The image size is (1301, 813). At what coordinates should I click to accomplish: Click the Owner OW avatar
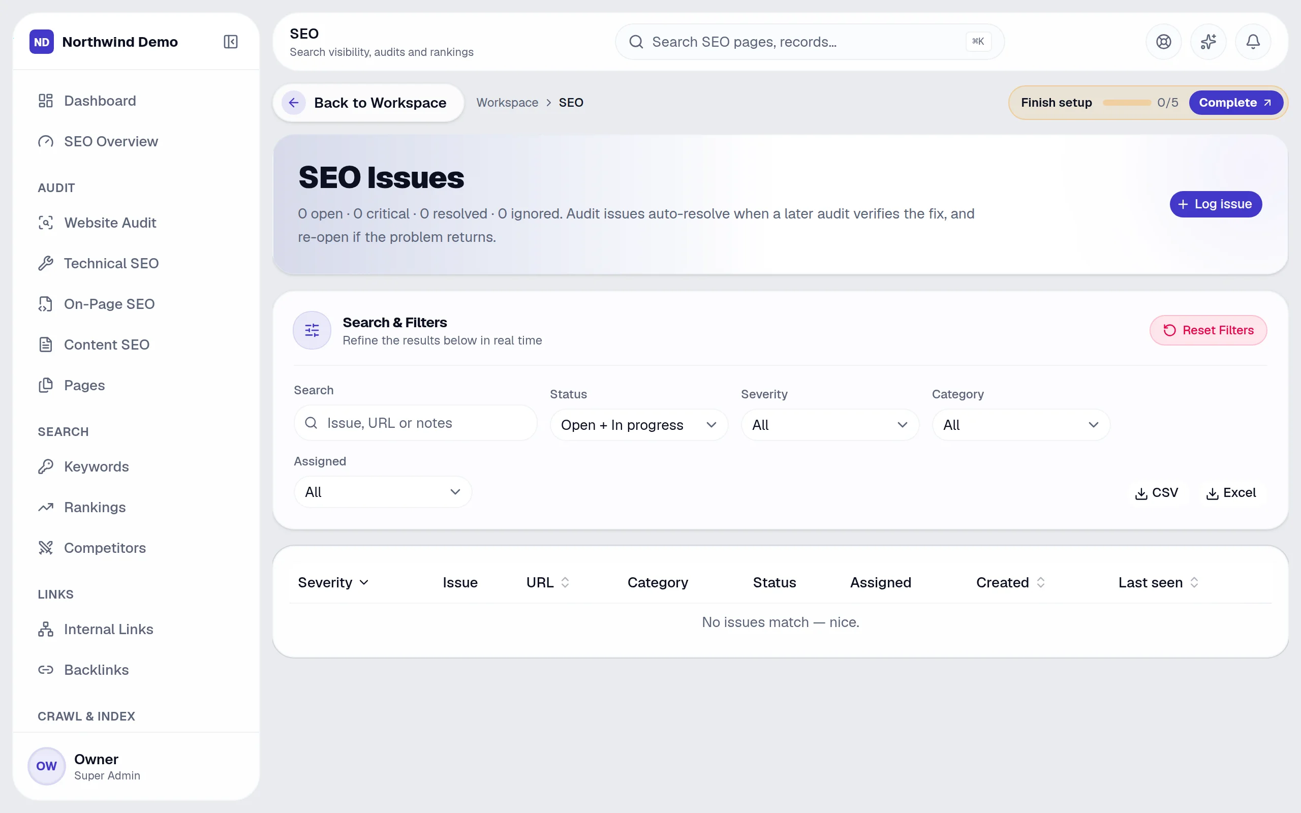[46, 766]
